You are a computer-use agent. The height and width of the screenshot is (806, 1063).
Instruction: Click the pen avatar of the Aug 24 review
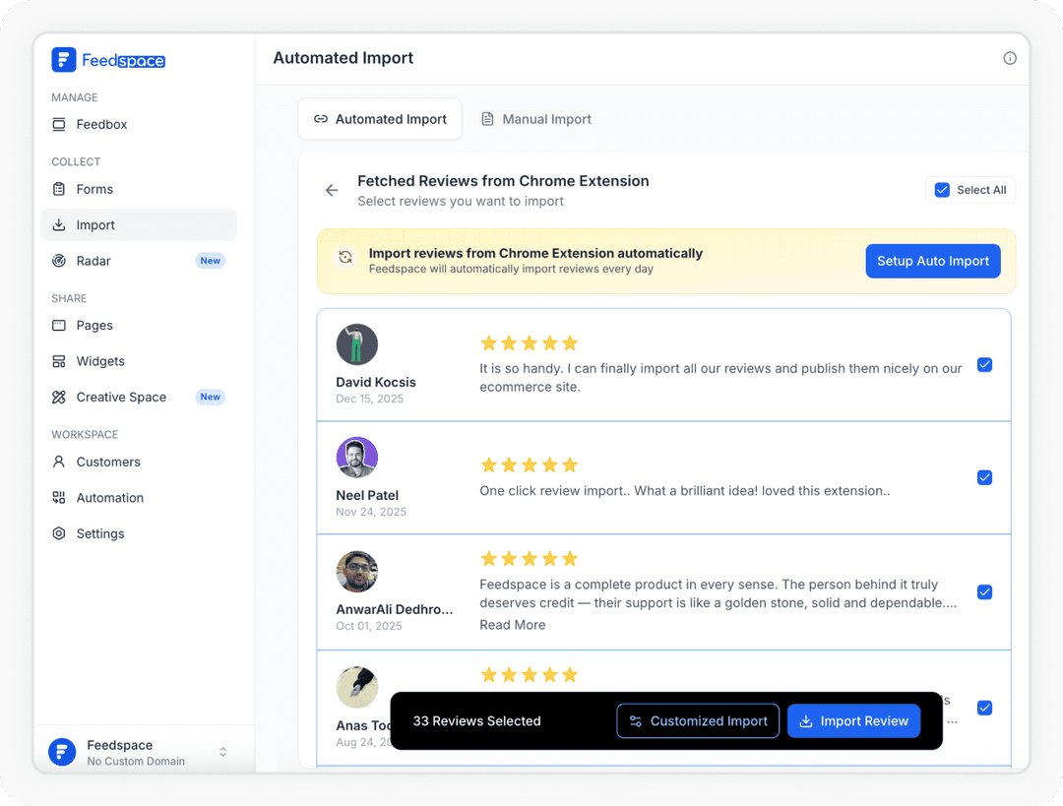(356, 687)
